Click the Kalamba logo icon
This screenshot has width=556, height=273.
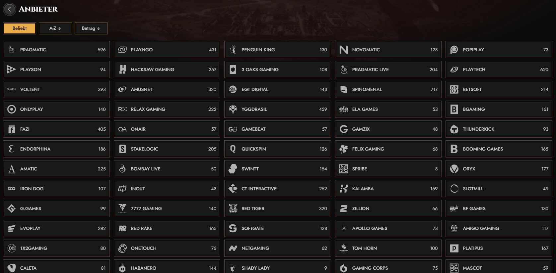pyautogui.click(x=344, y=189)
